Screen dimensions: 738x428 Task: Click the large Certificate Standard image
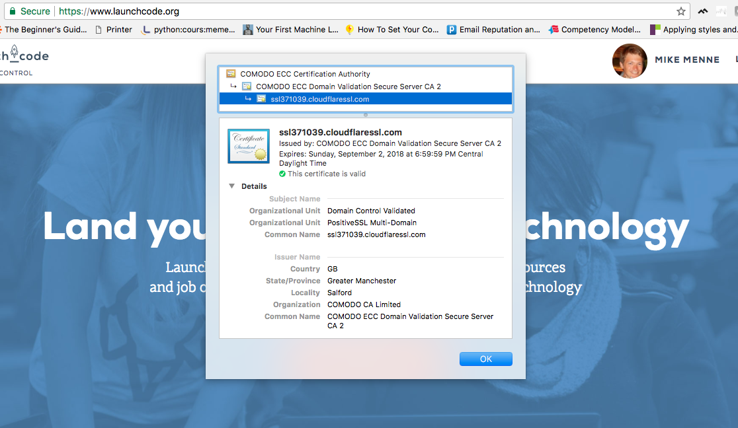tap(249, 146)
